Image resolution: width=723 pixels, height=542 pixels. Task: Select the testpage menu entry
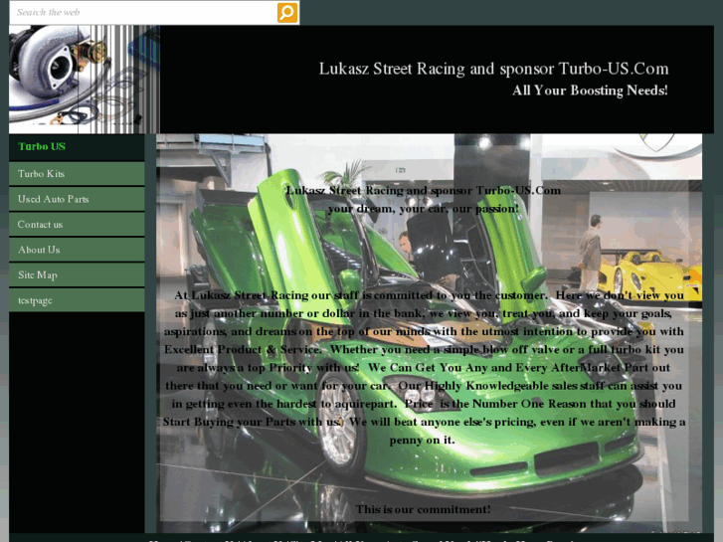(77, 300)
